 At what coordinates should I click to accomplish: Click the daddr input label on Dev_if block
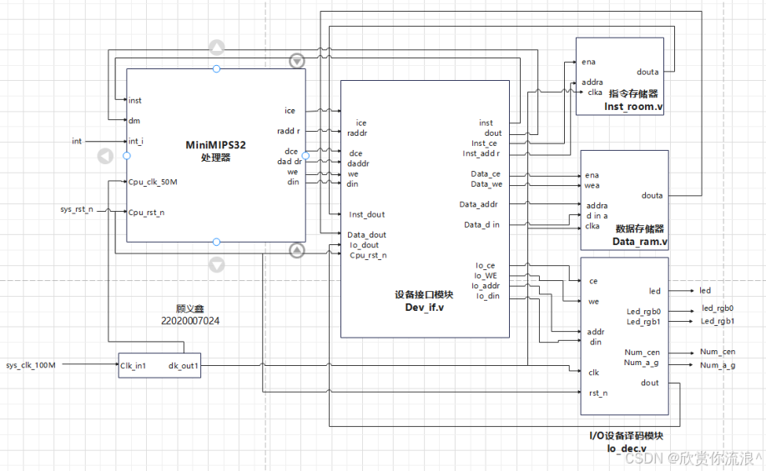coord(358,164)
